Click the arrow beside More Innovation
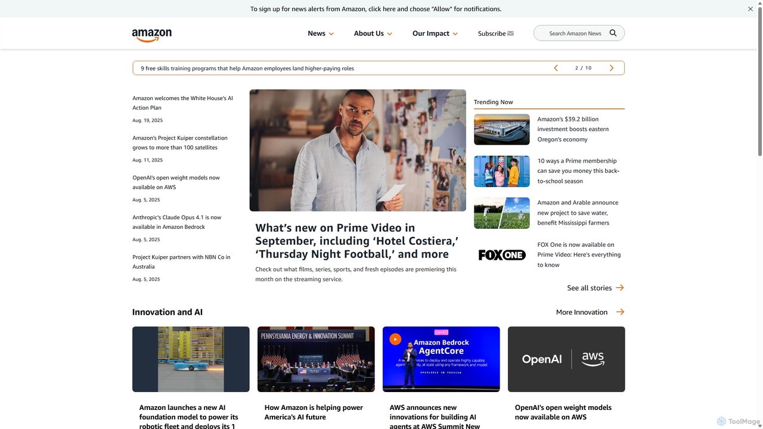 coord(620,312)
